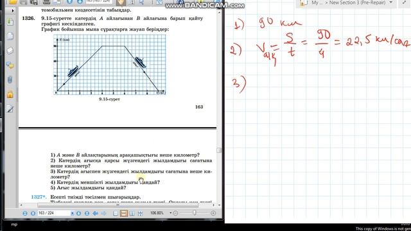Open the 106.80% zoom level dropdown
411x231 pixels.
click(x=170, y=213)
